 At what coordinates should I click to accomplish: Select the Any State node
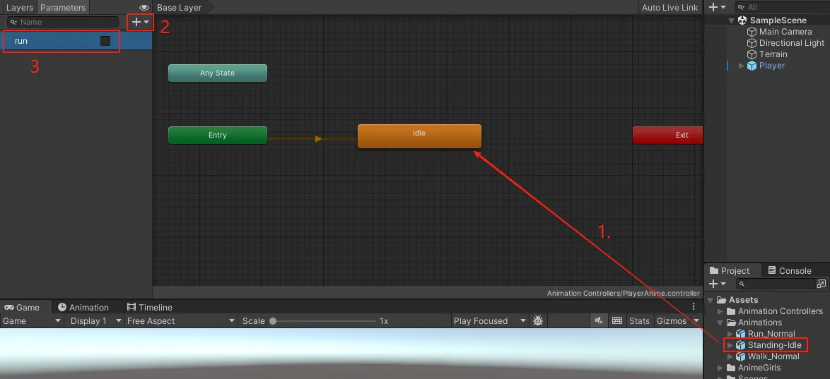pos(218,73)
